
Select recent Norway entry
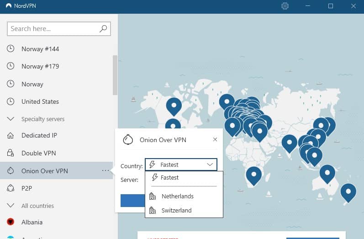click(32, 84)
